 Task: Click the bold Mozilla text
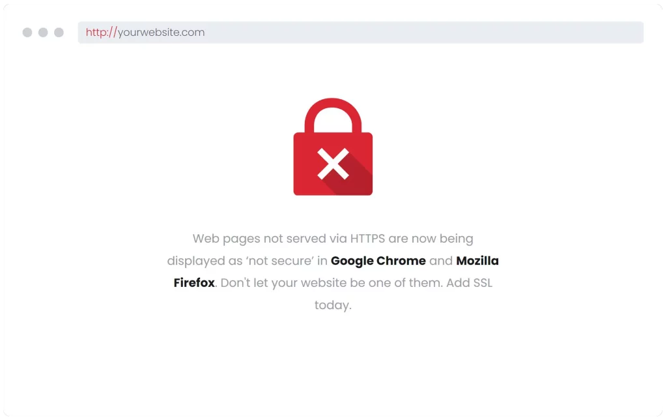[477, 260]
